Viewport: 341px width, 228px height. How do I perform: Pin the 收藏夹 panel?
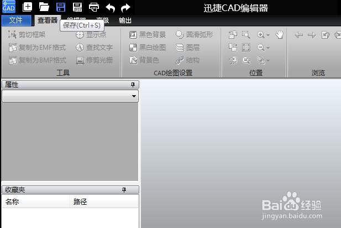(124, 190)
